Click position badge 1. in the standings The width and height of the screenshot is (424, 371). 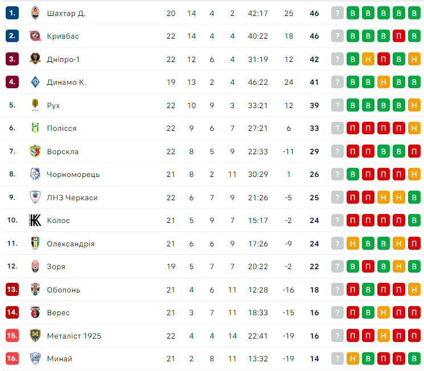(x=13, y=13)
